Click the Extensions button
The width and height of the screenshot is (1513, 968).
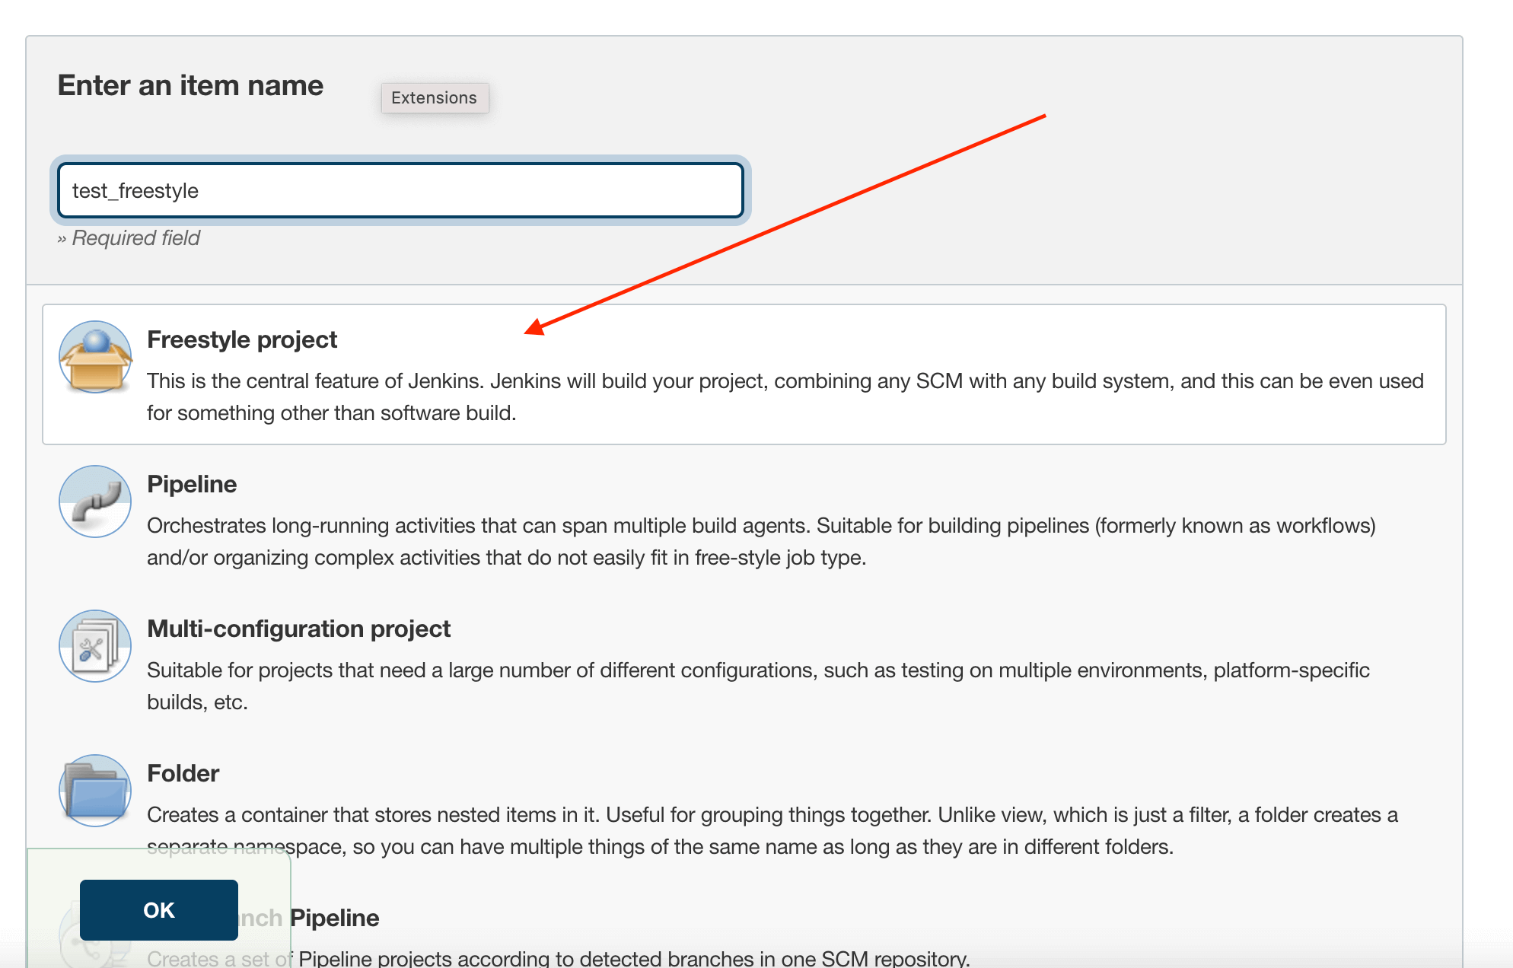pos(434,97)
